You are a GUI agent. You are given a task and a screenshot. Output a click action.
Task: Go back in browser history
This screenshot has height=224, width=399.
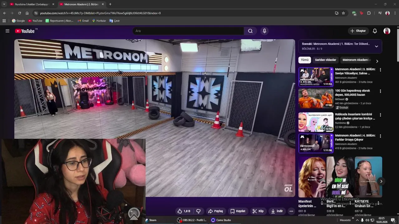(x=4, y=13)
